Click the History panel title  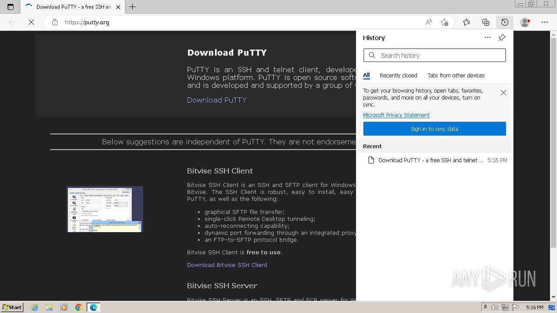[374, 38]
